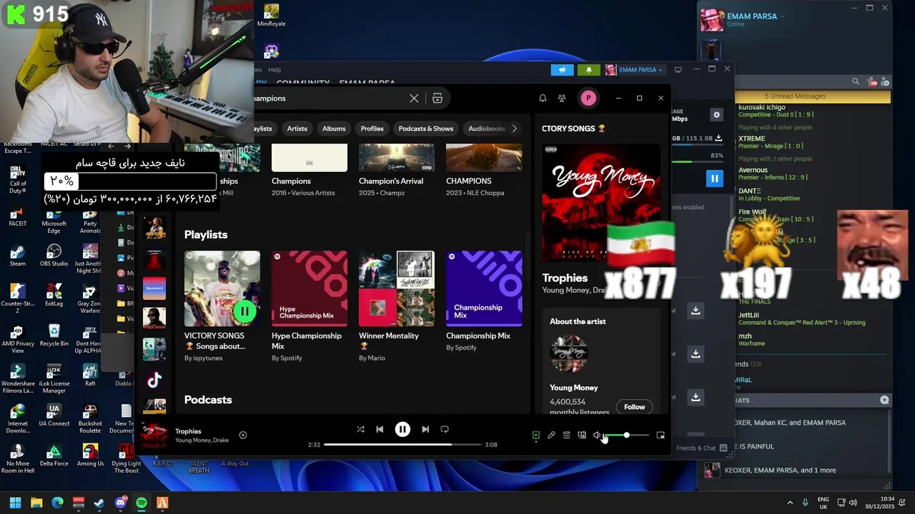
Task: Pause VICTORY SONGS playlist green button
Action: click(244, 311)
